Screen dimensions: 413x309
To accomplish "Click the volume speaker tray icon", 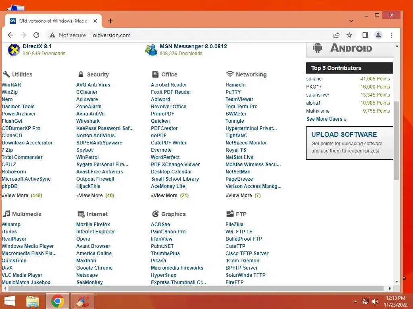I will [x=375, y=301].
